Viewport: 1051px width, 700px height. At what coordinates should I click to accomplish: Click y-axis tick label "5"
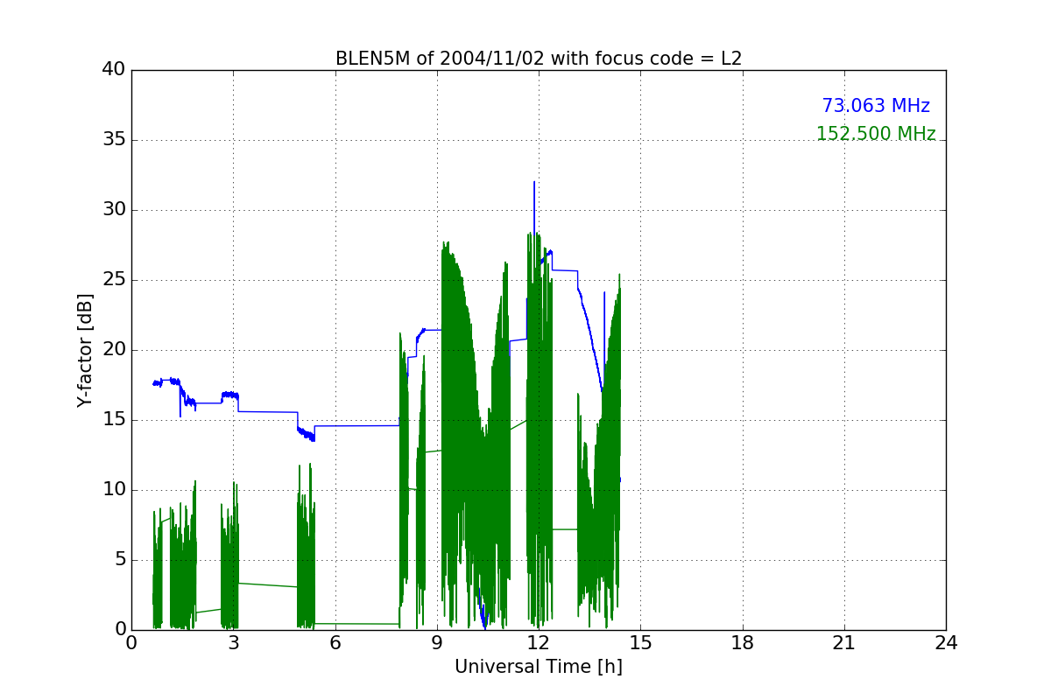(x=119, y=560)
